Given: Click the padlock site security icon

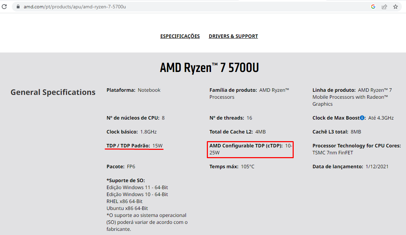Looking at the screenshot, I should click(x=18, y=7).
